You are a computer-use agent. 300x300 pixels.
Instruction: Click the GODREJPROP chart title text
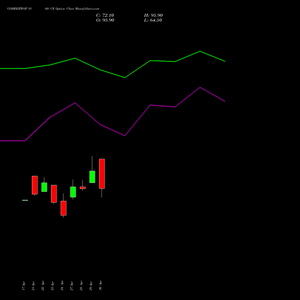coord(53,9)
